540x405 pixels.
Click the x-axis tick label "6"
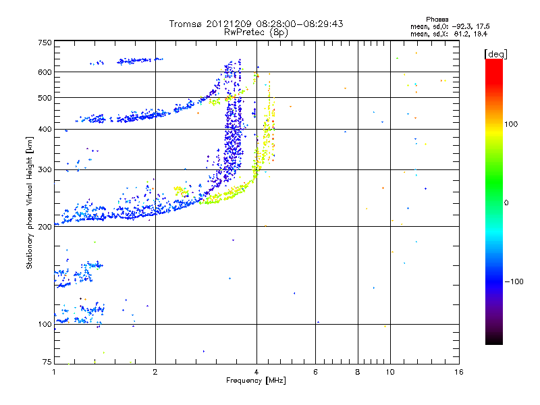(315, 372)
